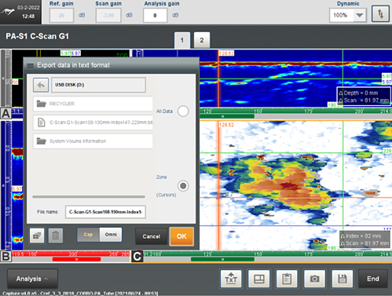Click the TXT export icon
The image size is (392, 296).
click(231, 279)
